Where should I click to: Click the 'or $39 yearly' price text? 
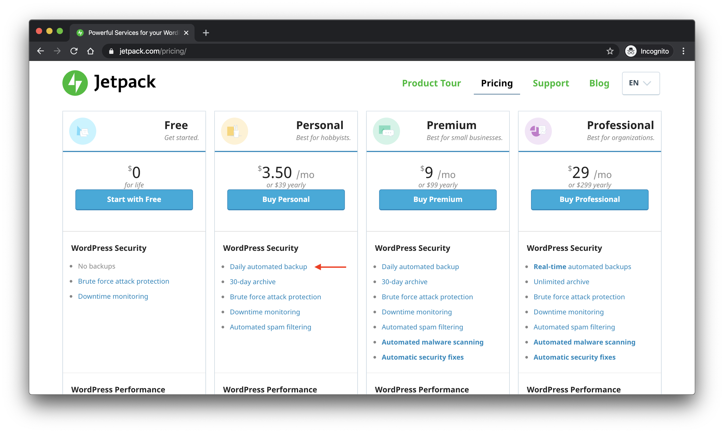286,185
